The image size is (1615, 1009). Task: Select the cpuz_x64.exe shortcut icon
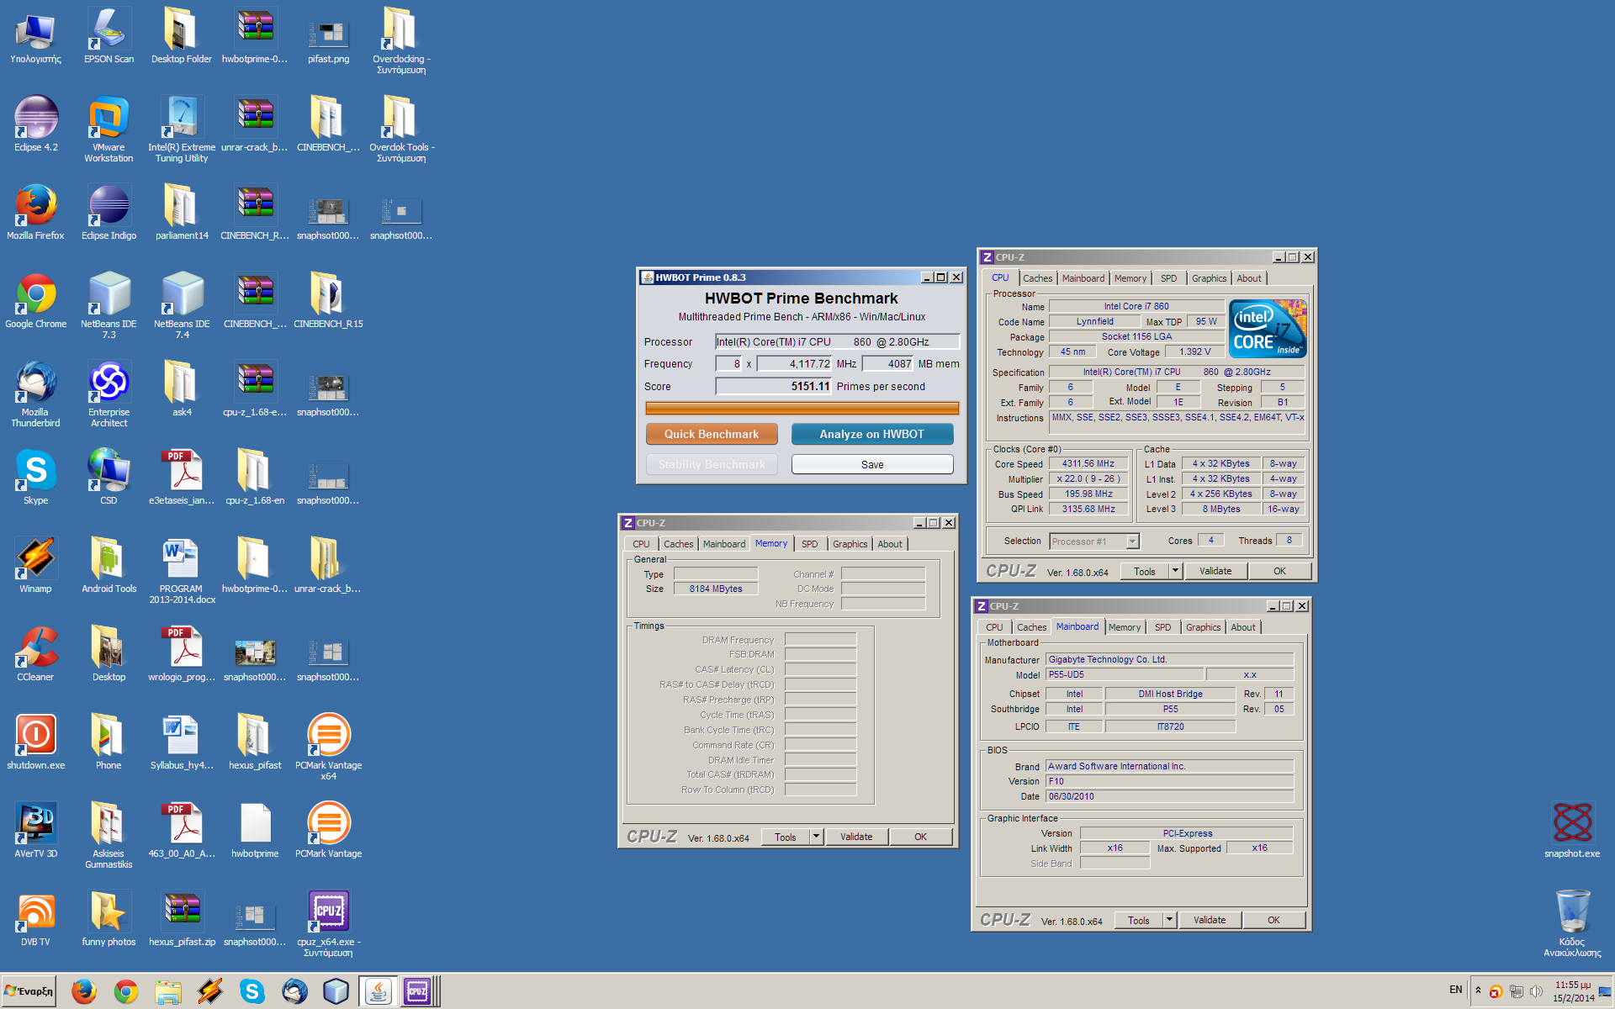click(328, 924)
